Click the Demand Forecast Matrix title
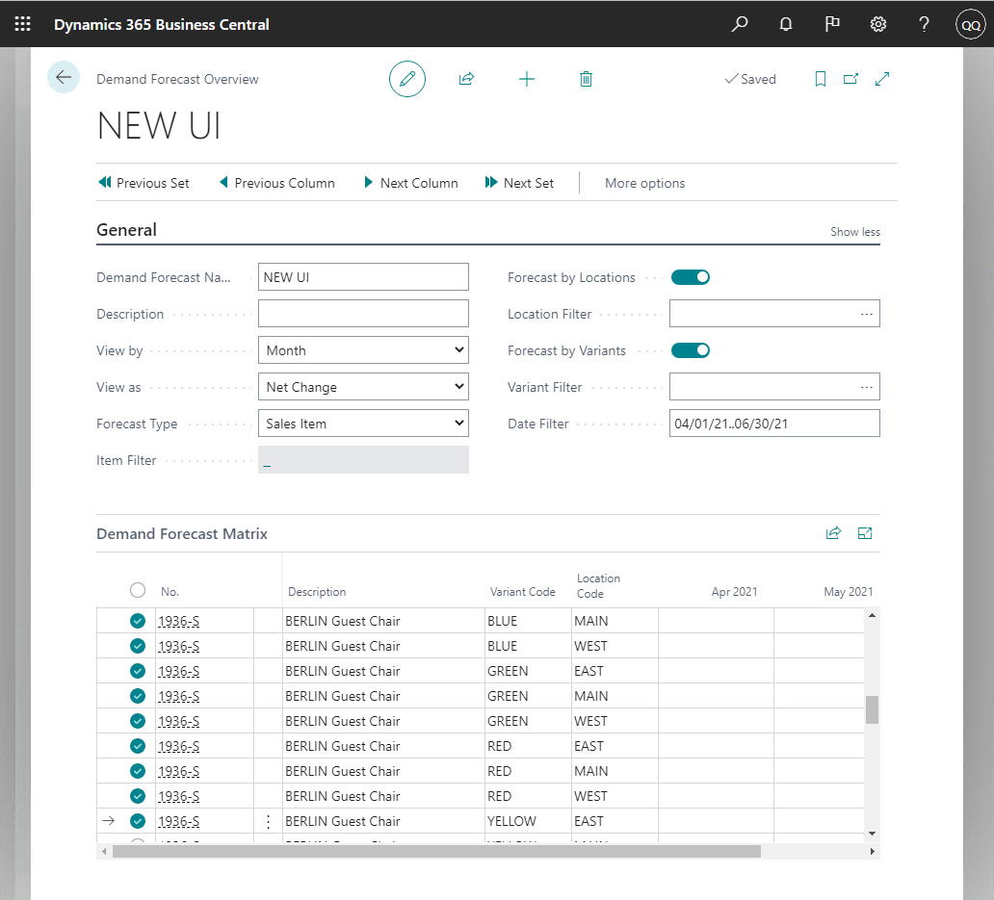This screenshot has height=900, width=994. point(182,534)
